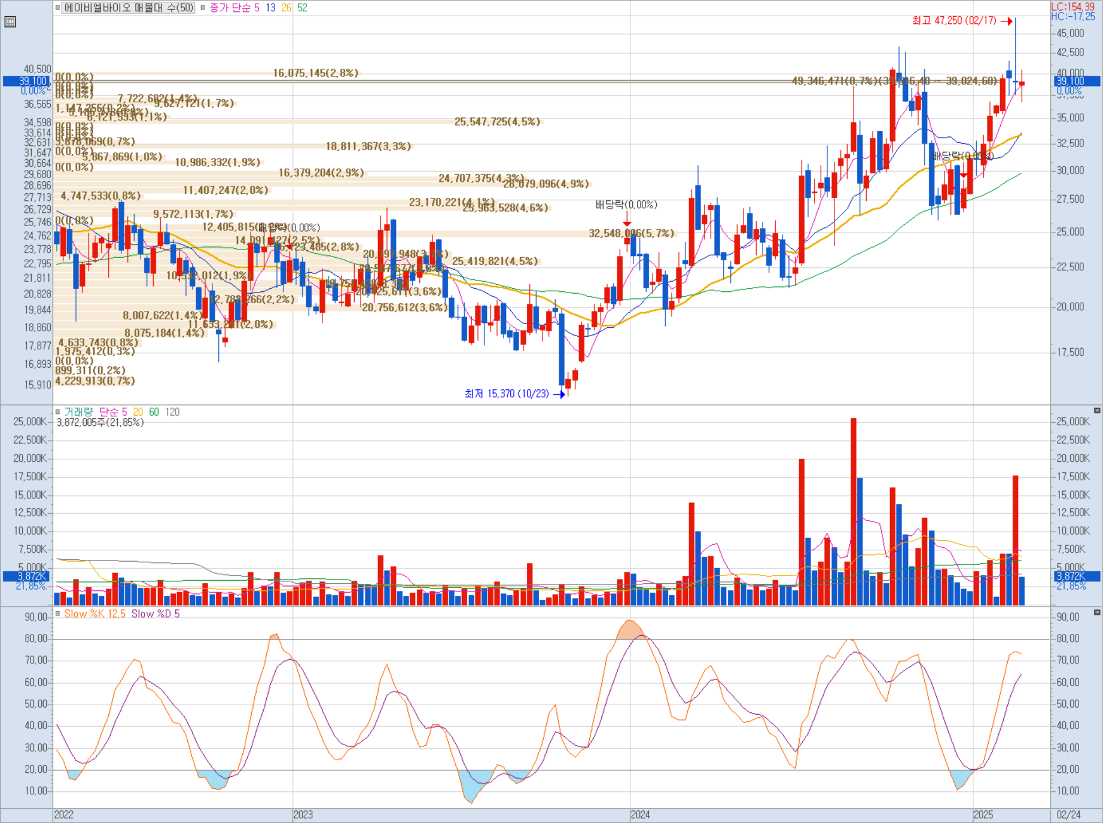
Task: Click the current price 39,100 tag on right axis
Action: pyautogui.click(x=1076, y=81)
